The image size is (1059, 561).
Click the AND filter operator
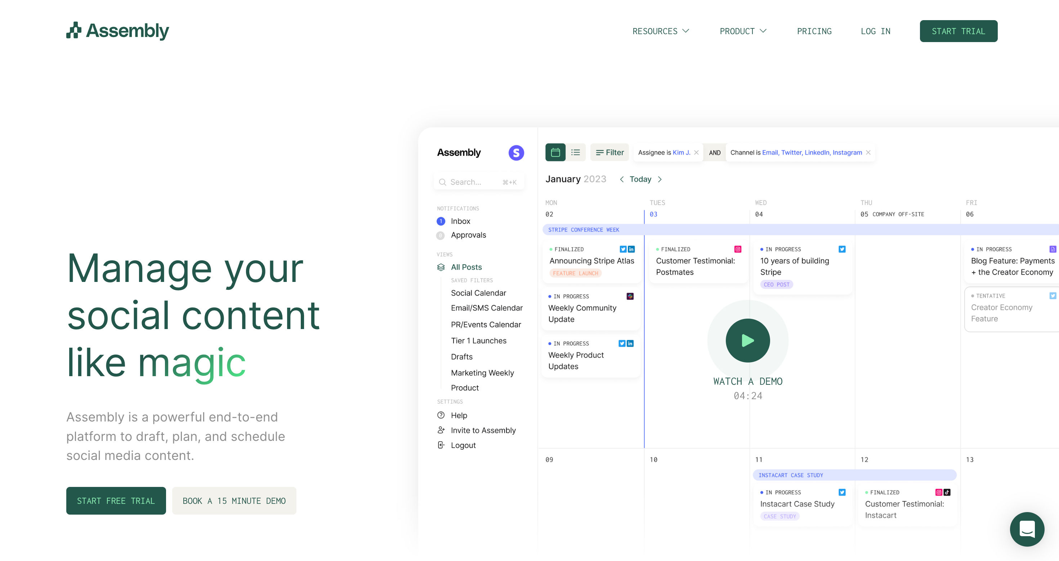click(x=715, y=153)
